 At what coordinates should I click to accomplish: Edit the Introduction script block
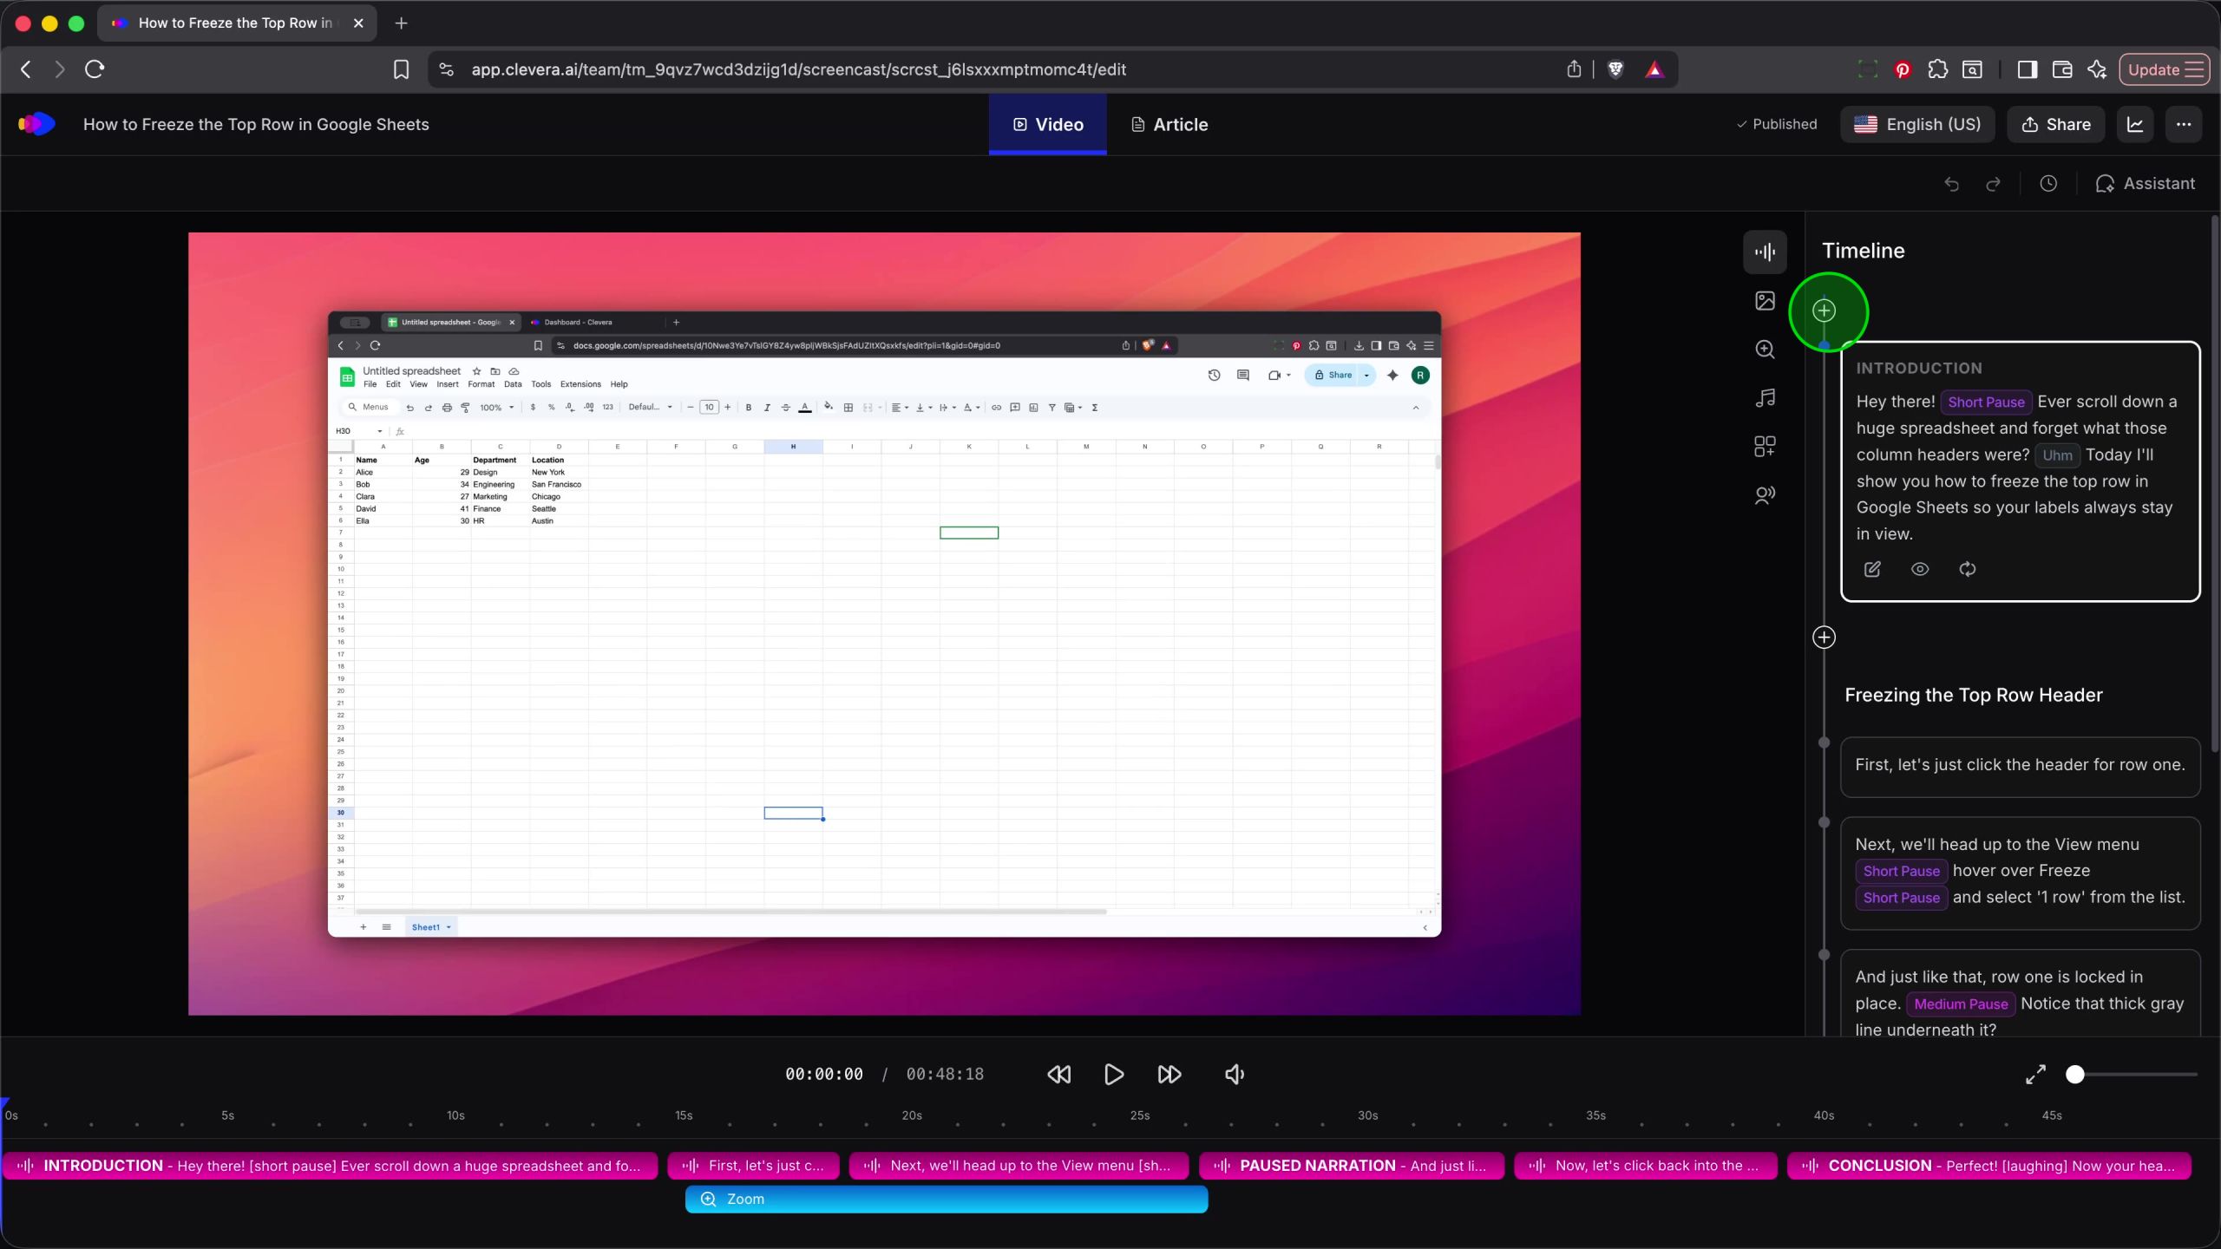[1872, 569]
